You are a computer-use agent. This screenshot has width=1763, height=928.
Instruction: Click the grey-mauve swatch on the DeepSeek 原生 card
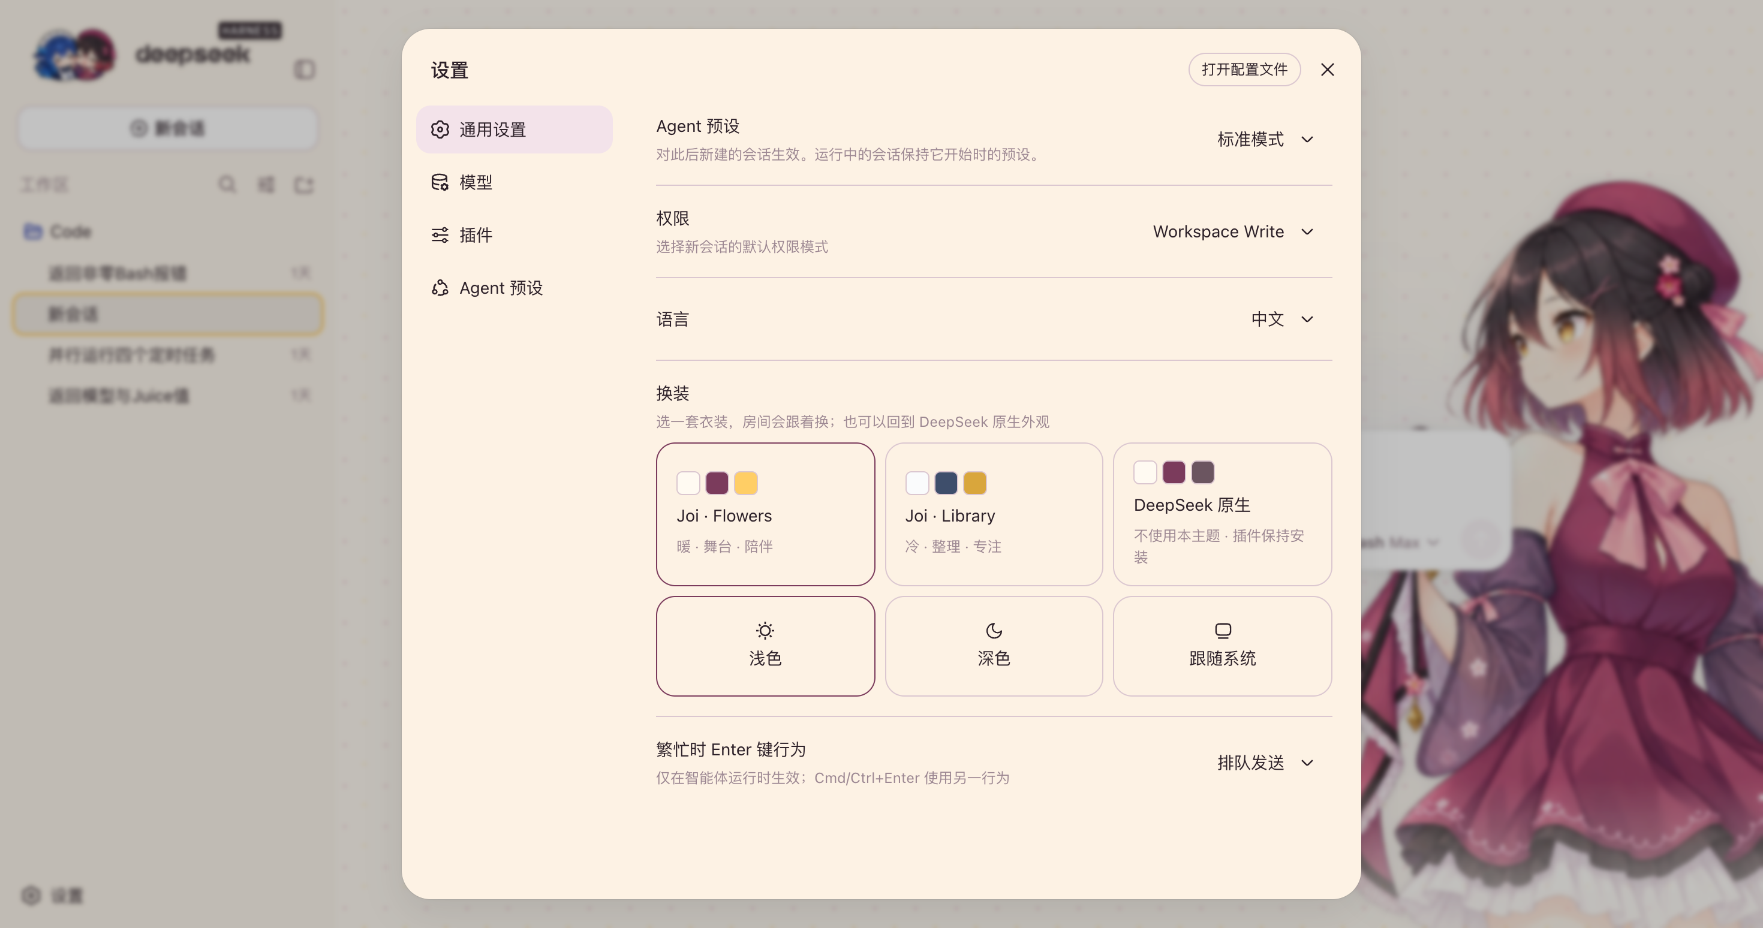(x=1202, y=472)
